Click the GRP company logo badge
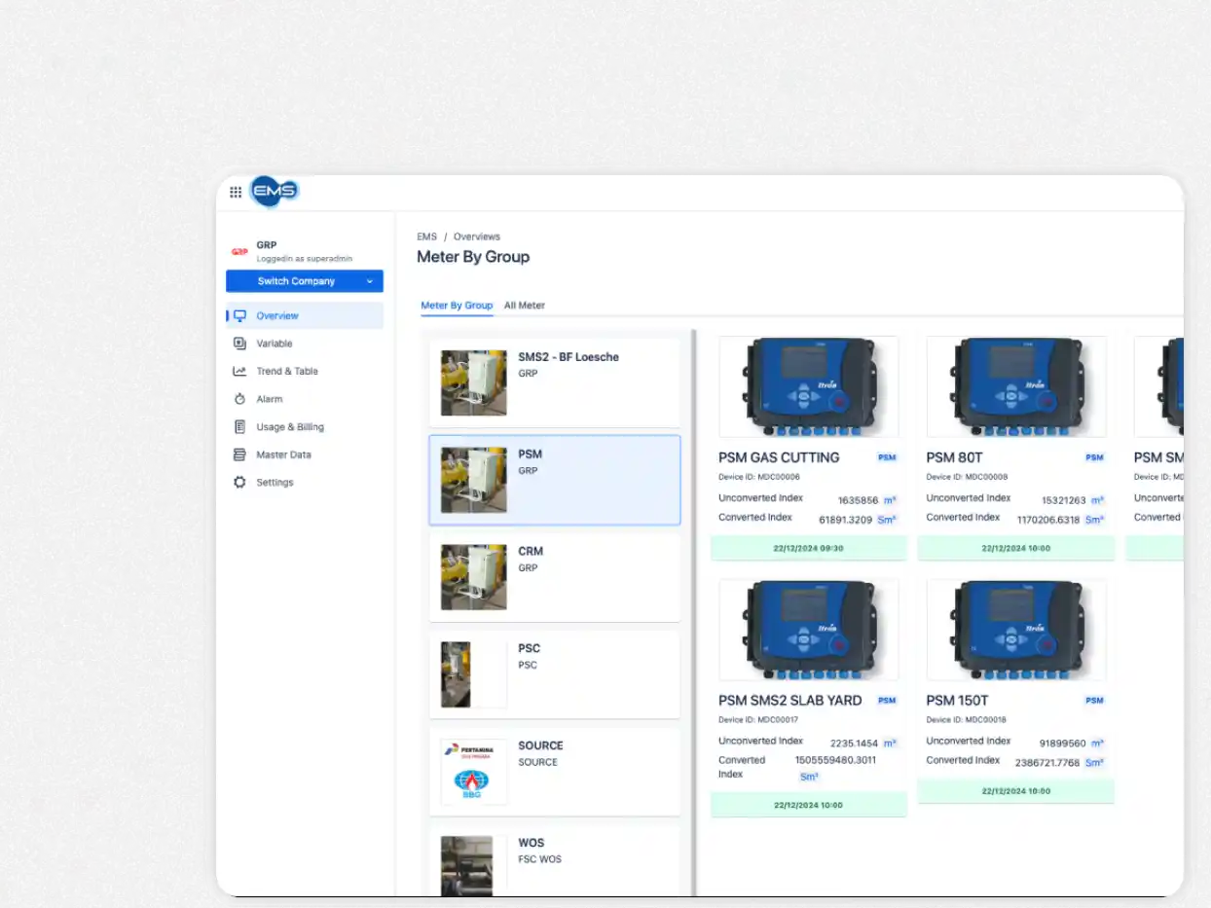 tap(239, 250)
